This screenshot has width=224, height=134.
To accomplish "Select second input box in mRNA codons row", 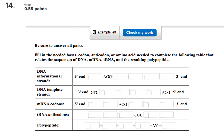I will [x=110, y=104].
